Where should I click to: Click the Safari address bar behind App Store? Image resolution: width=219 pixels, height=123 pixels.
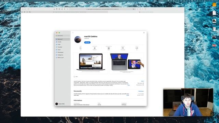103,9
